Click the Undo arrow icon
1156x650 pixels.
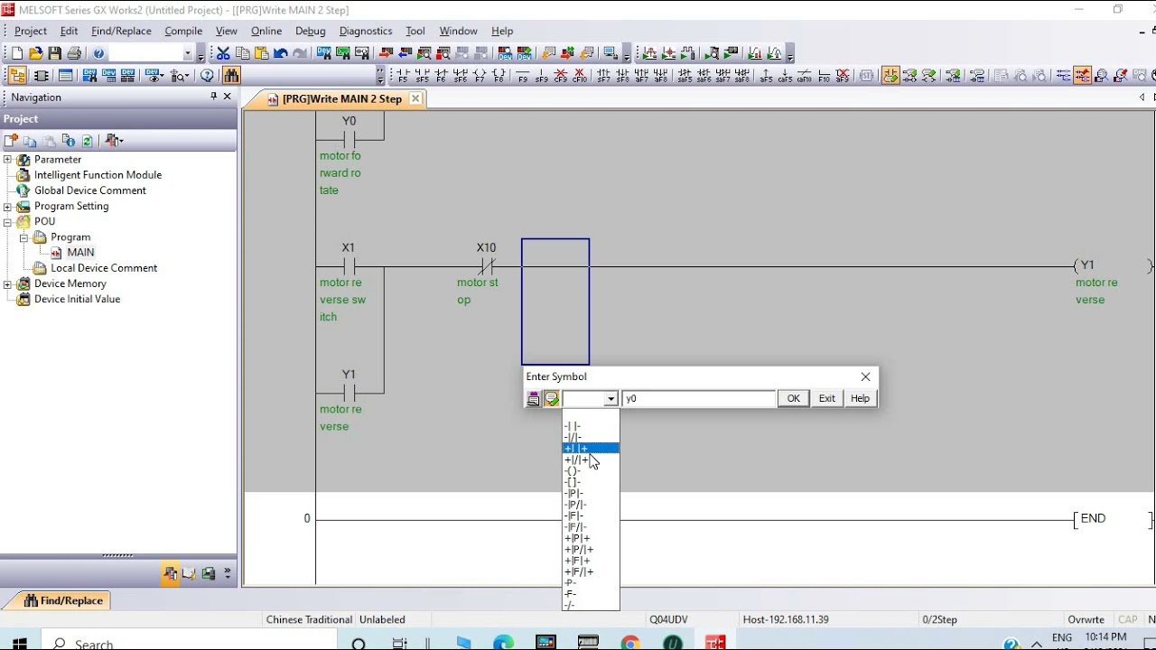coord(280,53)
